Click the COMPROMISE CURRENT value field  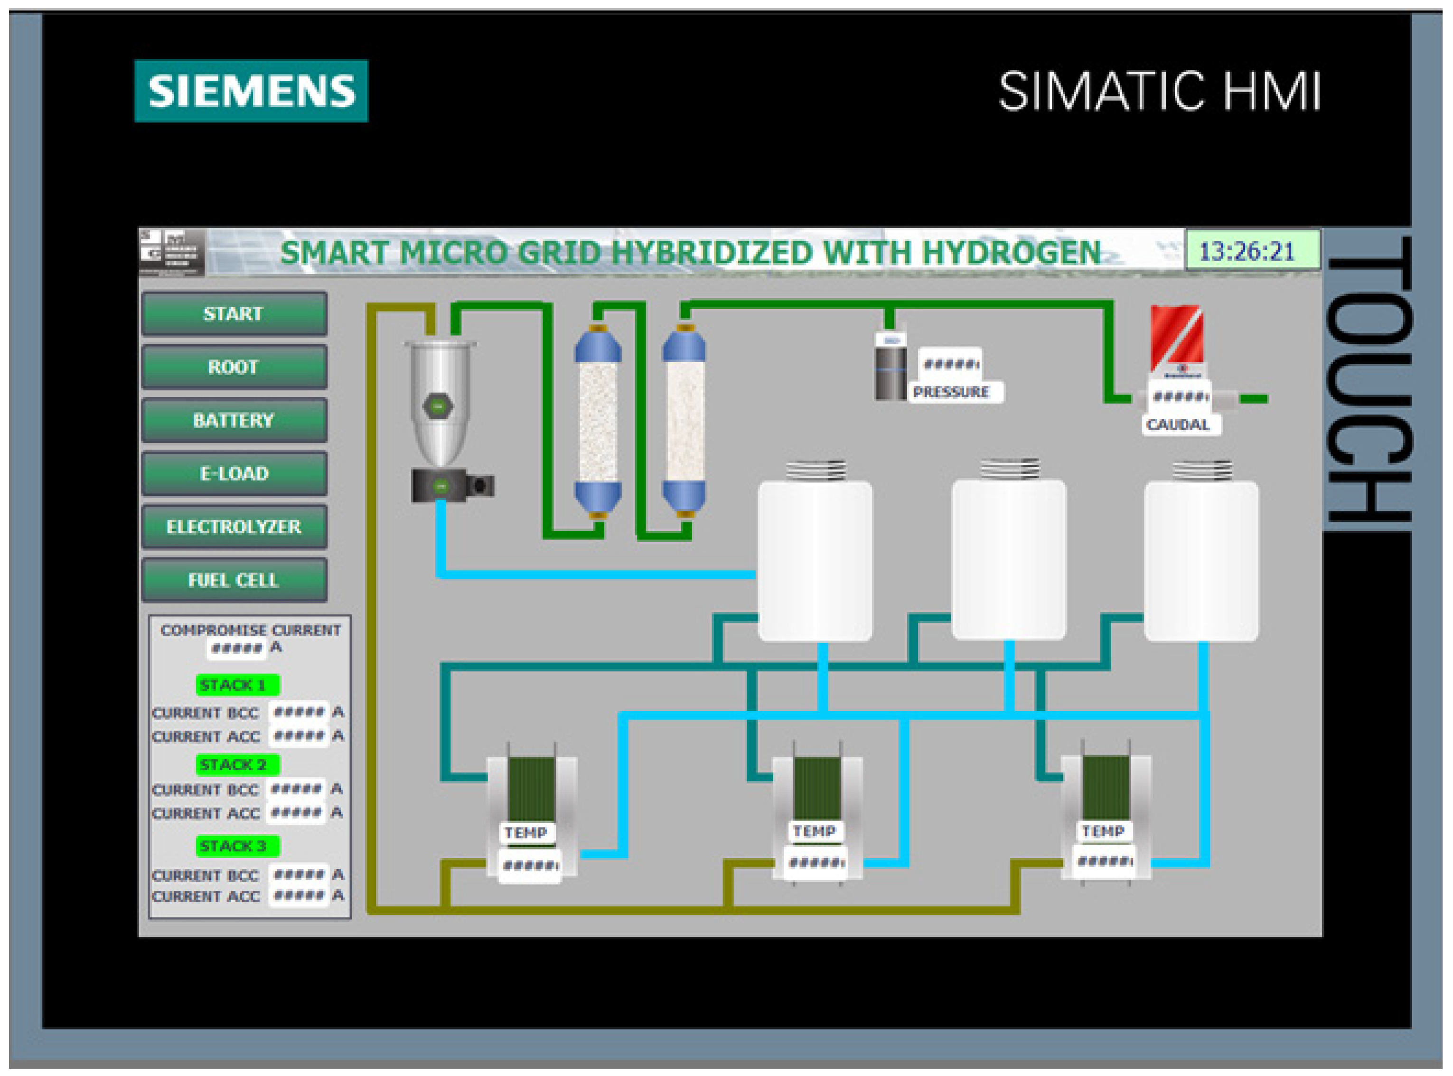click(236, 648)
